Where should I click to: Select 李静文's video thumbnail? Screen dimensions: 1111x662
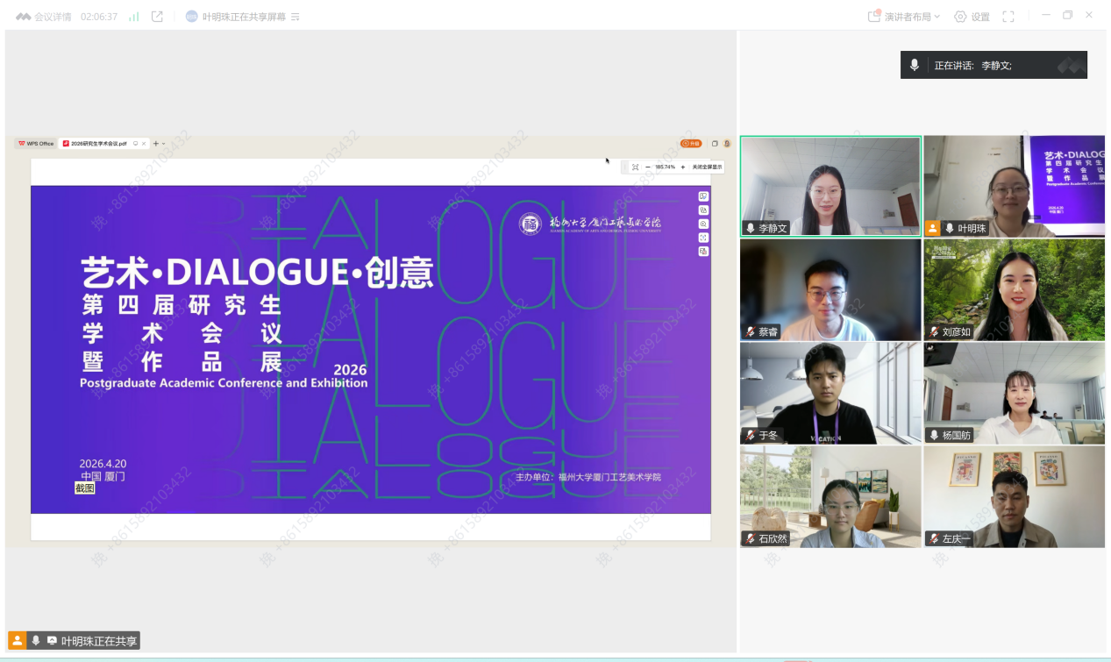[x=830, y=186]
